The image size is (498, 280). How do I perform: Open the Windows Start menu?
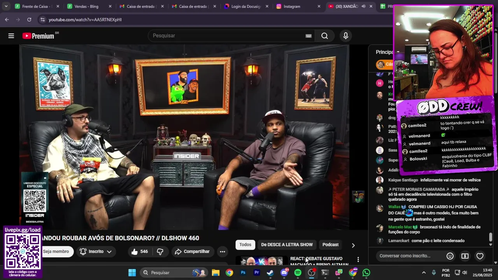click(132, 273)
